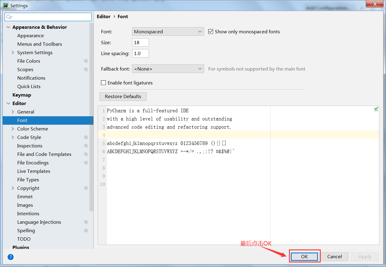The image size is (386, 267).
Task: Click the project-level icon beside Inspections
Action: click(x=86, y=146)
